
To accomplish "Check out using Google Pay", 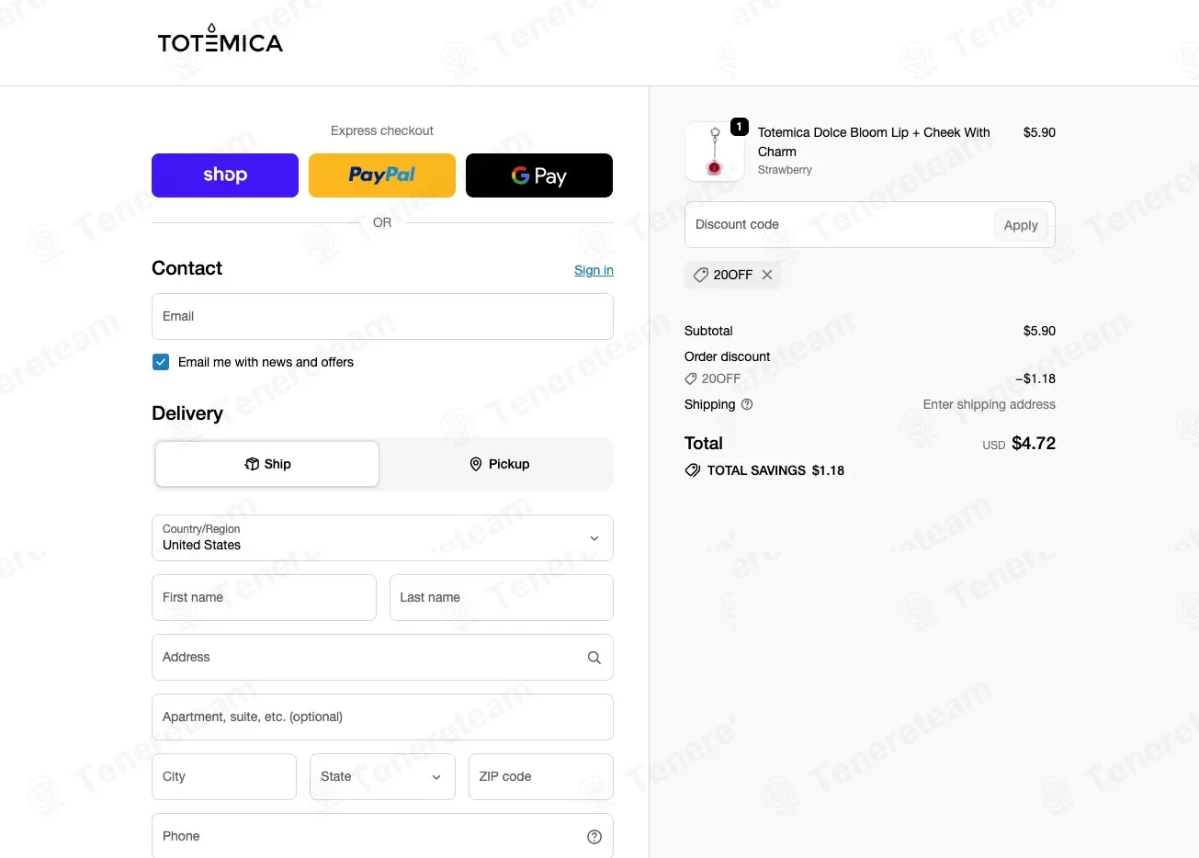I will click(x=539, y=175).
